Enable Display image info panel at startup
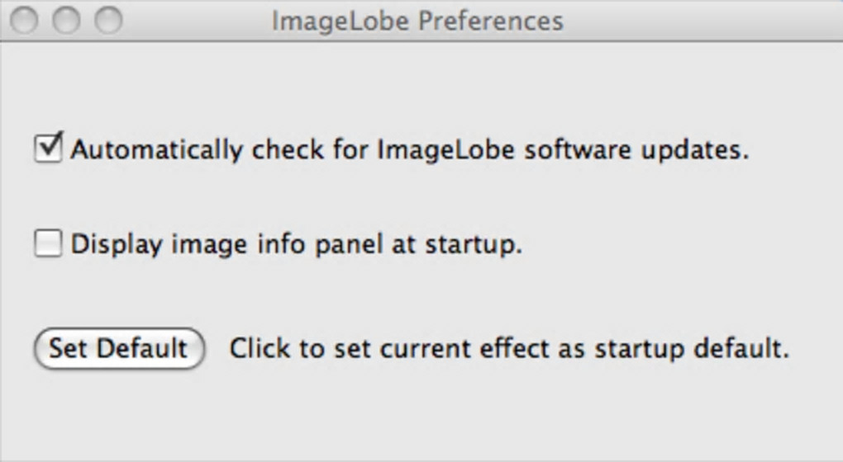Viewport: 843px width, 462px height. coord(48,244)
